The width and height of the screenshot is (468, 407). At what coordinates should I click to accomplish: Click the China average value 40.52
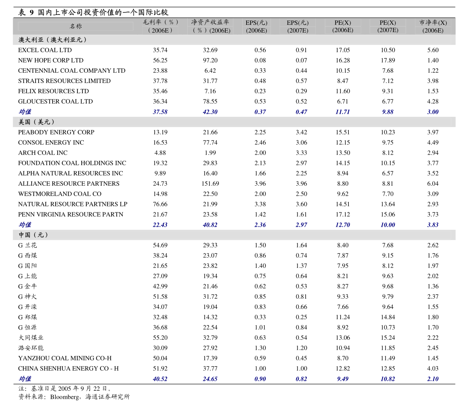click(160, 379)
